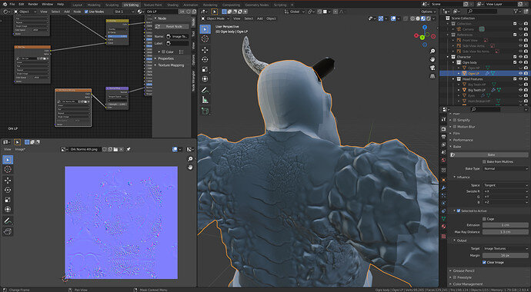Image resolution: width=531 pixels, height=292 pixels.
Task: Open the Image menu in the image editor
Action: pos(20,149)
